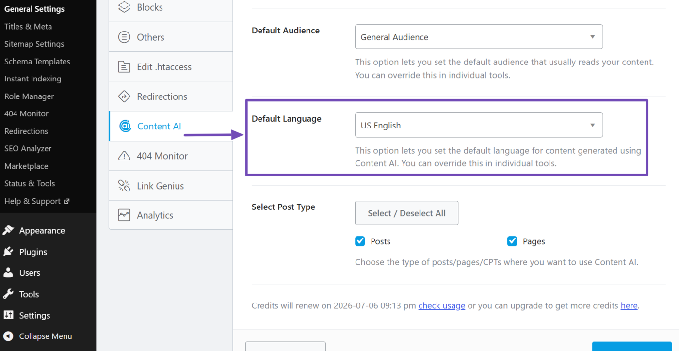Click the Select / Deselect All button
This screenshot has width=679, height=351.
pyautogui.click(x=406, y=213)
